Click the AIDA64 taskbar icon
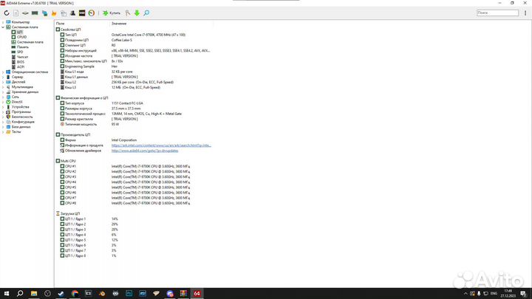Screen dimensions: 532x299 (197, 293)
